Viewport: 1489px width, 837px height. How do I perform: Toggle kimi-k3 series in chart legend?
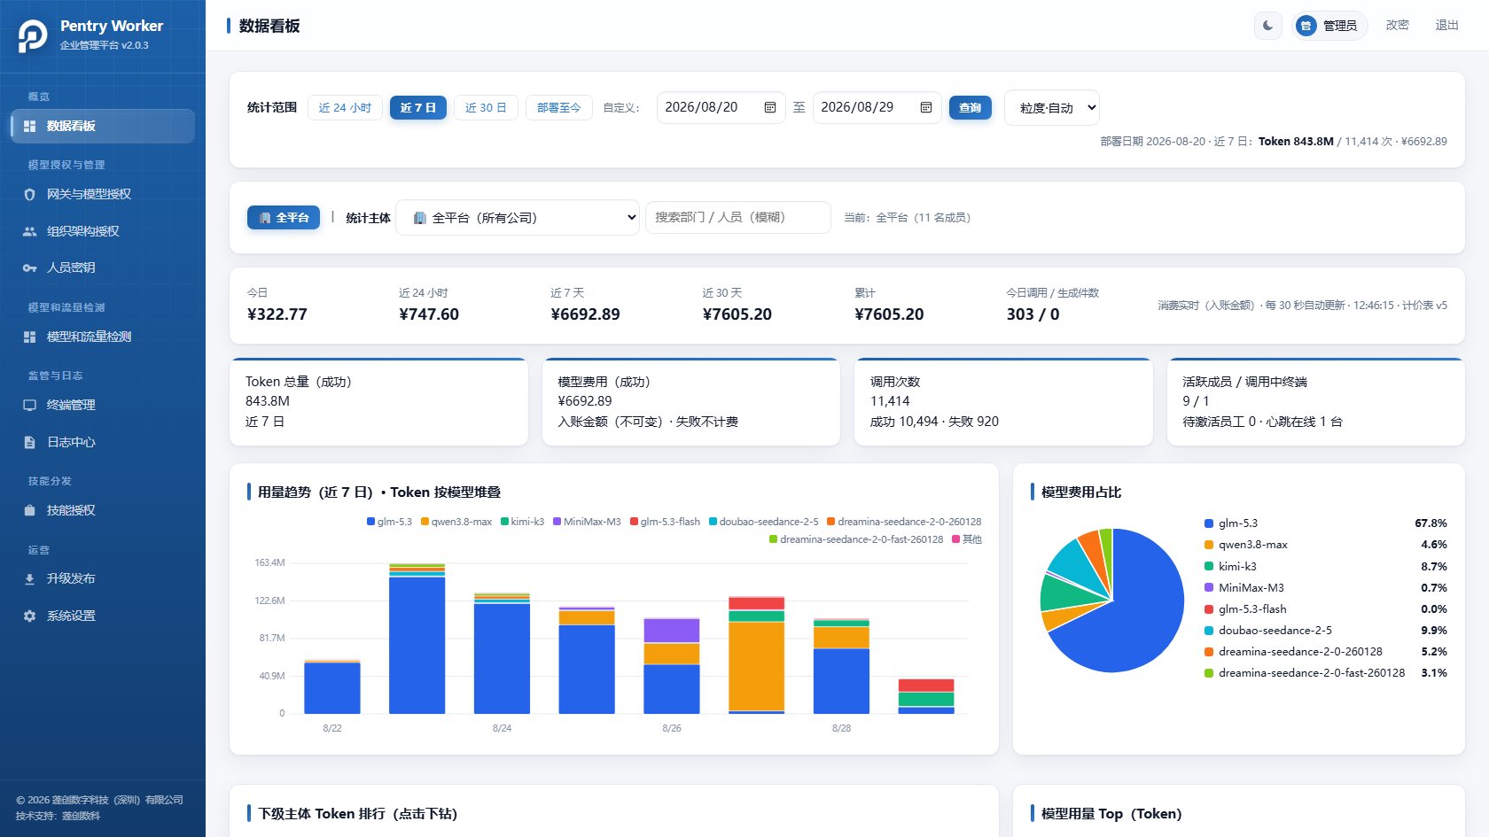[x=523, y=522]
